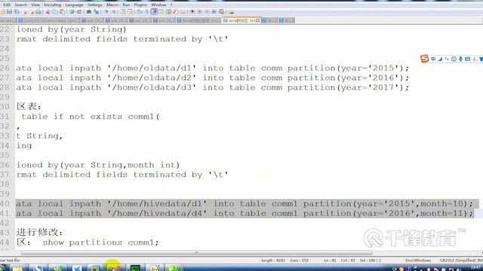Open the Macro menu

point(112,5)
